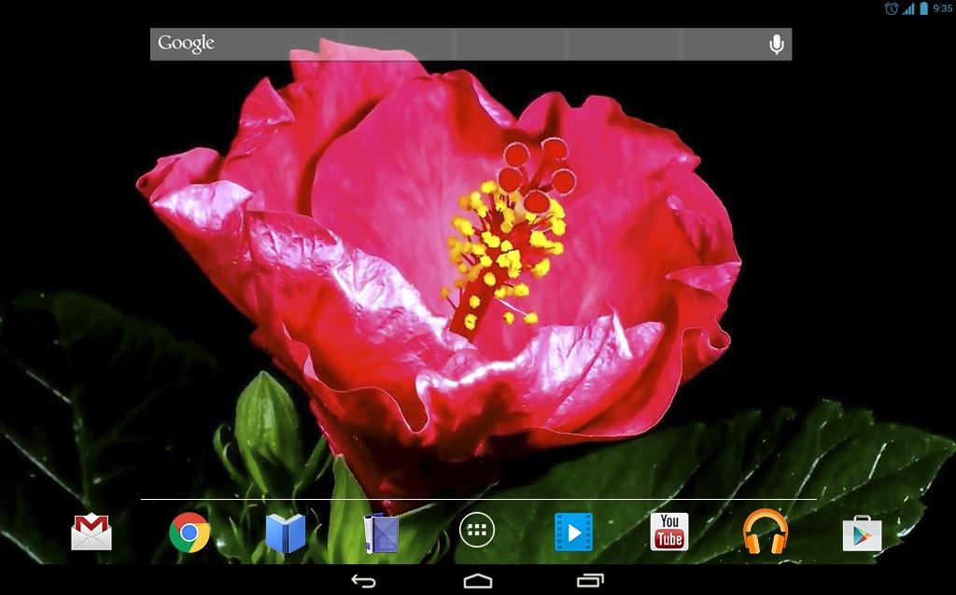Show the recent apps list
956x595 pixels.
590,580
